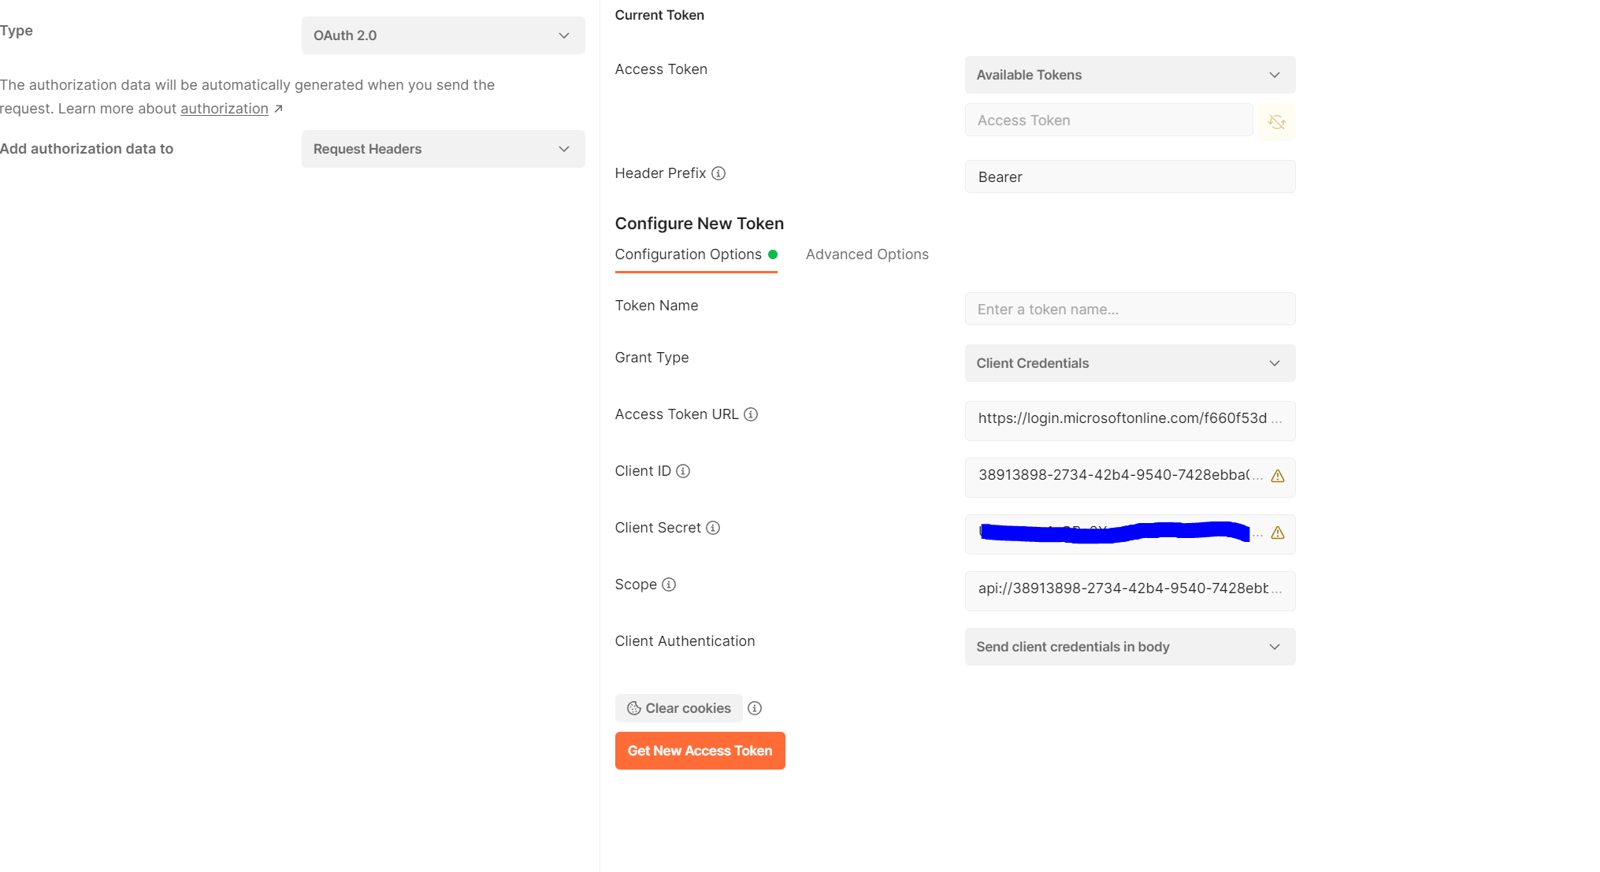
Task: Click the info icon beside Clear cookies
Action: click(754, 708)
